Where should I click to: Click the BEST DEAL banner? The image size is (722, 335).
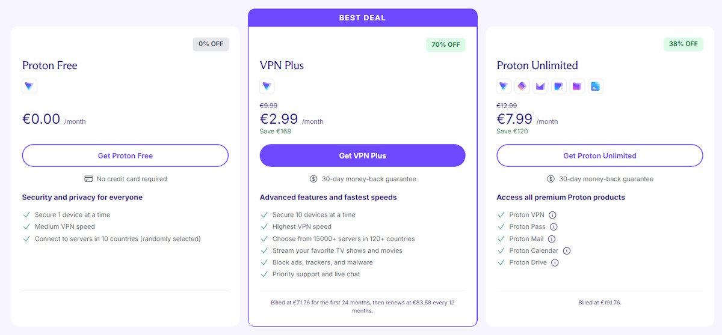[362, 18]
